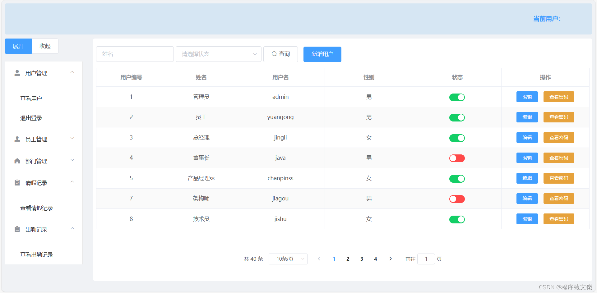The image size is (597, 293).
Task: Open the 请选择状态 status dropdown
Action: [x=219, y=54]
